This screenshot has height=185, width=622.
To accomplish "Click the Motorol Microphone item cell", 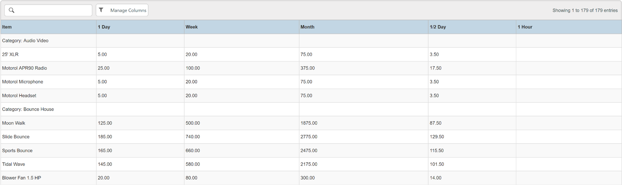I will [x=23, y=82].
